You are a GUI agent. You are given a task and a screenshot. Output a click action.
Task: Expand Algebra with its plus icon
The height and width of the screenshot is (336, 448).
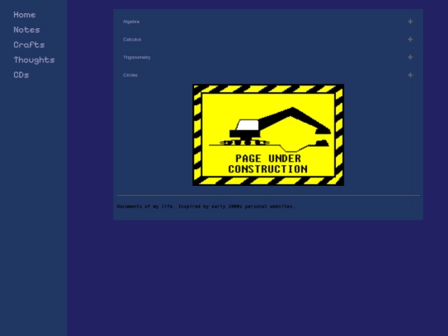(411, 22)
